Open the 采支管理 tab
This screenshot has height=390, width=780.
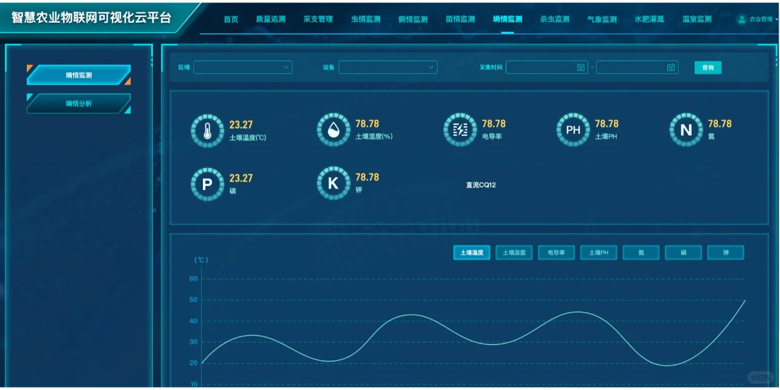(318, 19)
